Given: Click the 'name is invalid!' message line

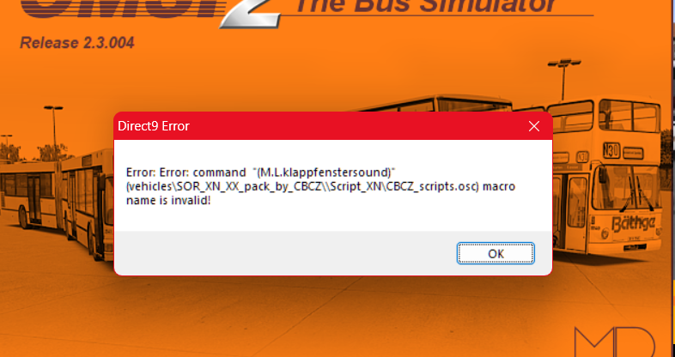Looking at the screenshot, I should click(168, 200).
